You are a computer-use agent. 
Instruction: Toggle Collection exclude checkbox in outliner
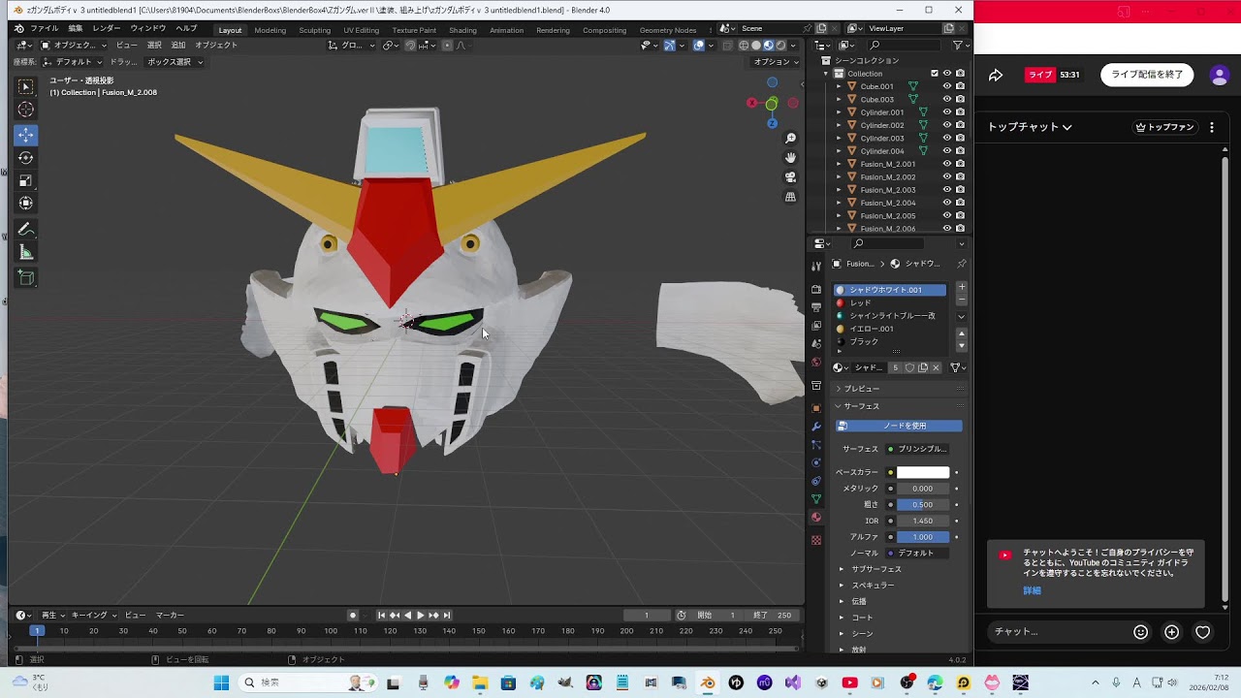coord(935,74)
